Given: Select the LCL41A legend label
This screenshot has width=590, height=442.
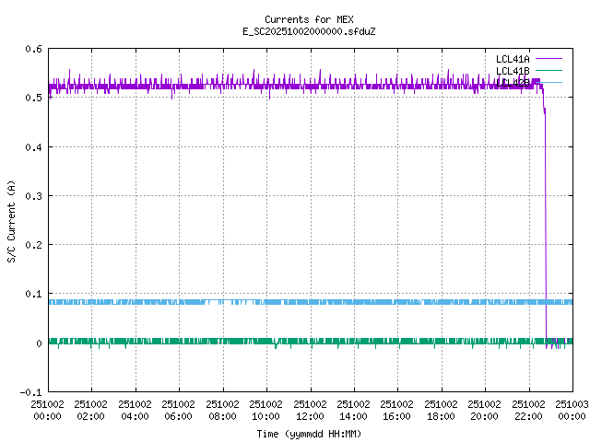Looking at the screenshot, I should (513, 58).
